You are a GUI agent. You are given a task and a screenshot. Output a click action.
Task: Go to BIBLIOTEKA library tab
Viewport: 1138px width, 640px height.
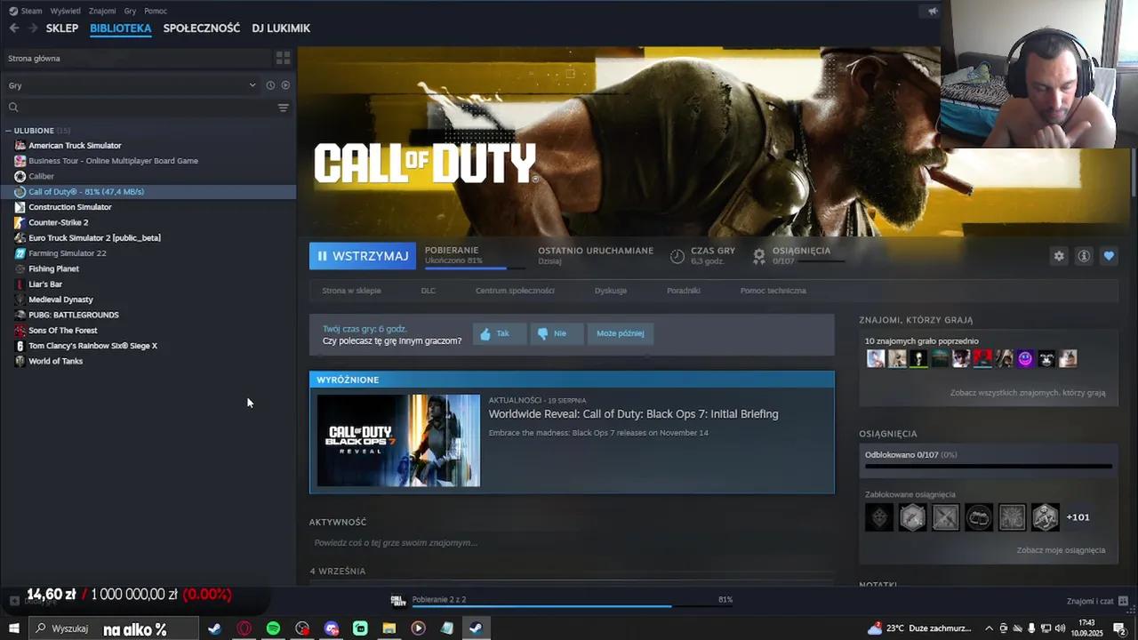coord(121,28)
